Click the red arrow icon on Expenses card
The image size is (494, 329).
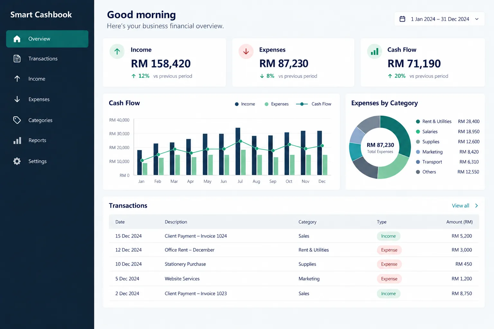[x=246, y=51]
